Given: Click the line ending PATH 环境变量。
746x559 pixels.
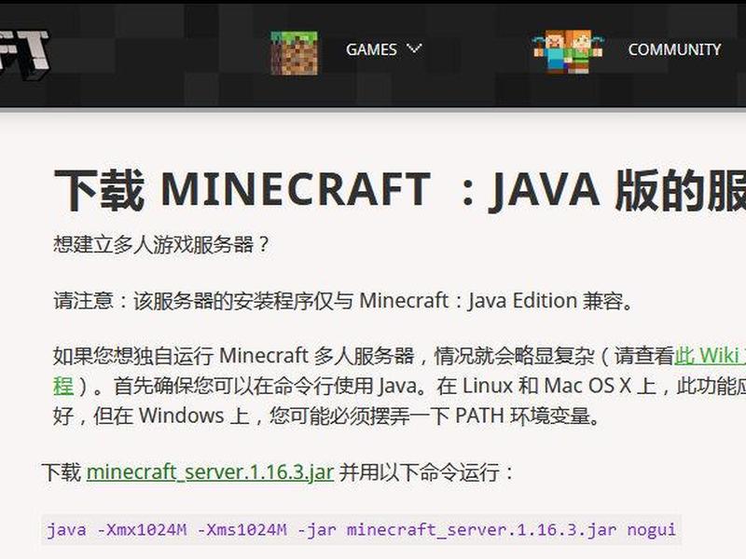Looking at the screenshot, I should point(327,416).
